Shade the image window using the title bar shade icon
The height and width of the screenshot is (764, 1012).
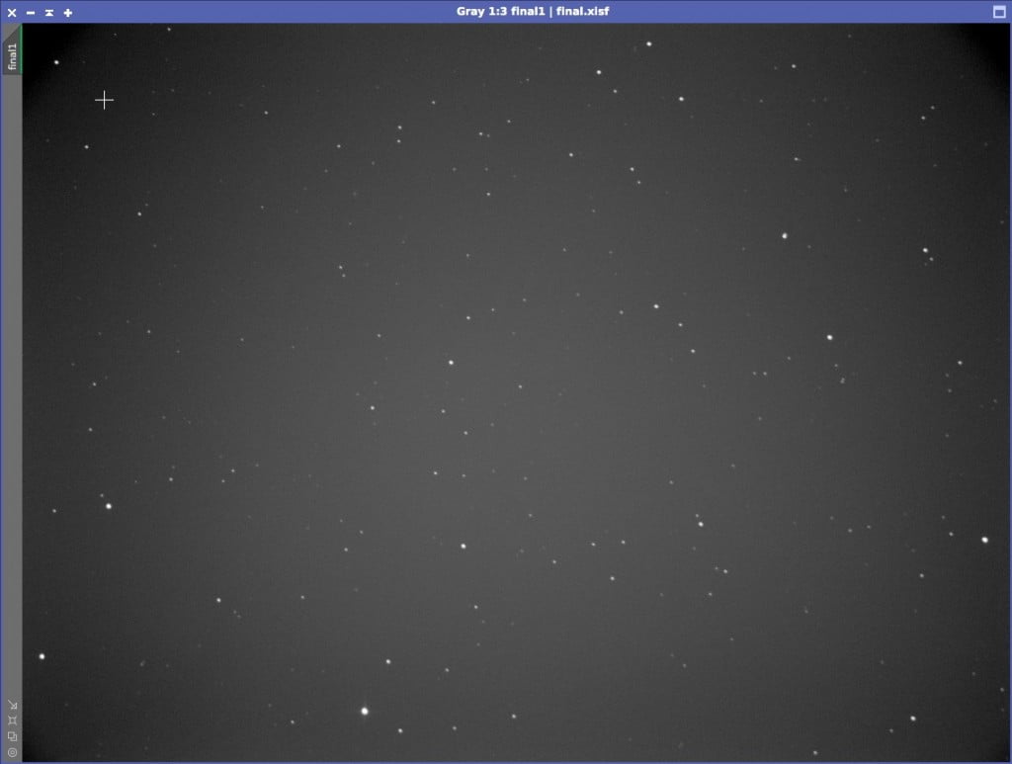[49, 12]
